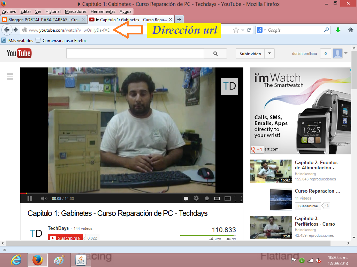Go to the Firefox home page icon
The height and width of the screenshot is (267, 357).
pyautogui.click(x=351, y=30)
